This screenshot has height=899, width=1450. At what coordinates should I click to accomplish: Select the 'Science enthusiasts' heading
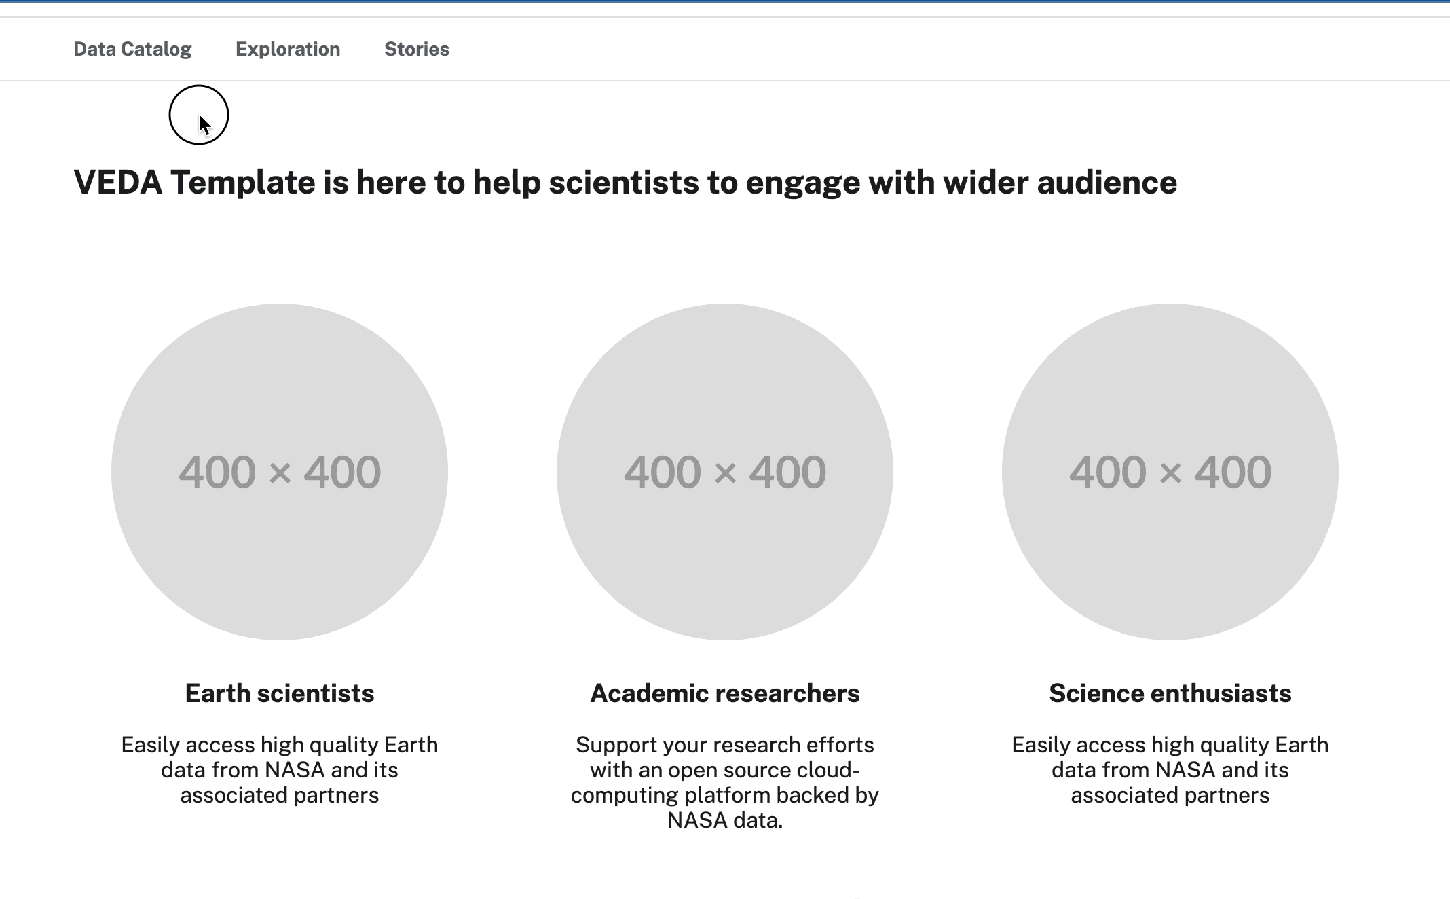click(1170, 693)
